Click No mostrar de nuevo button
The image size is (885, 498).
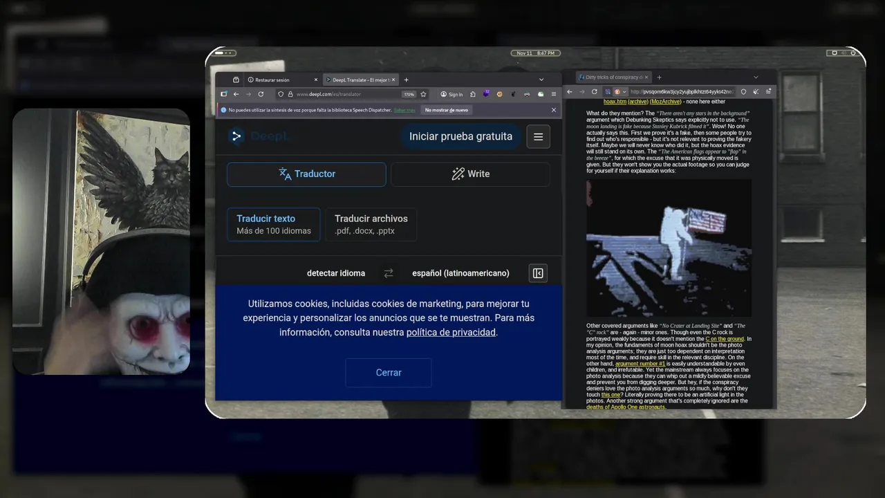(x=447, y=110)
